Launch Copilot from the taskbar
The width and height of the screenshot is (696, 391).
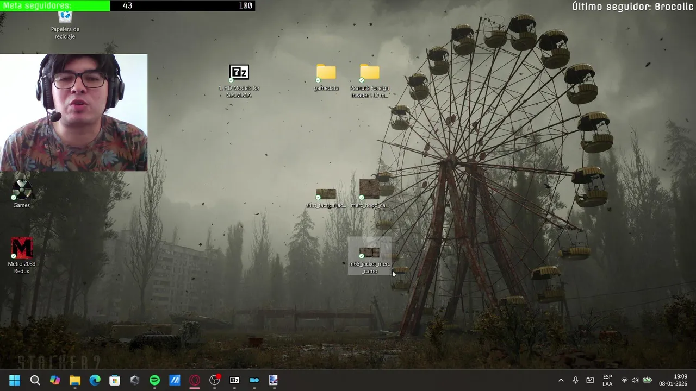click(55, 380)
